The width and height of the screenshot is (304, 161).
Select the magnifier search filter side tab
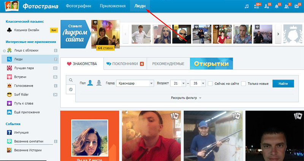click(x=71, y=80)
